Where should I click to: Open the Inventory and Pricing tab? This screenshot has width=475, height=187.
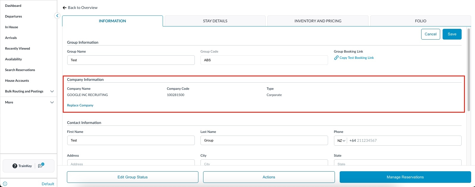click(x=318, y=21)
